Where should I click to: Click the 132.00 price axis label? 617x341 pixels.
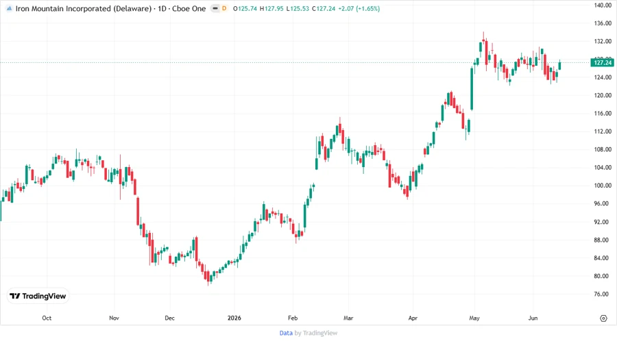[603, 41]
